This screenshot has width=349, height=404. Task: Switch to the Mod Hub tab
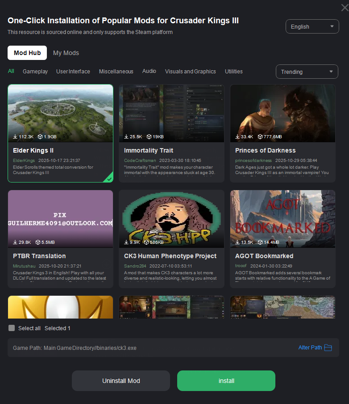click(x=27, y=53)
